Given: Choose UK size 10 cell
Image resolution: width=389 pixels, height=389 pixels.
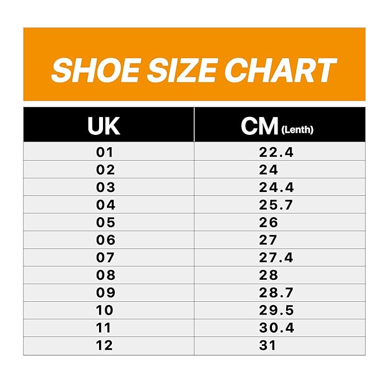Looking at the screenshot, I should [x=105, y=310].
